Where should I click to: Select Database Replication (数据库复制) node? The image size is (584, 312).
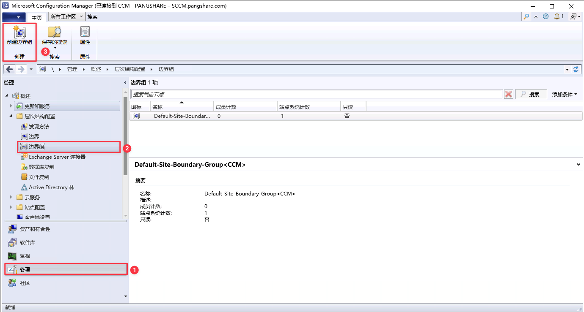[x=41, y=167]
